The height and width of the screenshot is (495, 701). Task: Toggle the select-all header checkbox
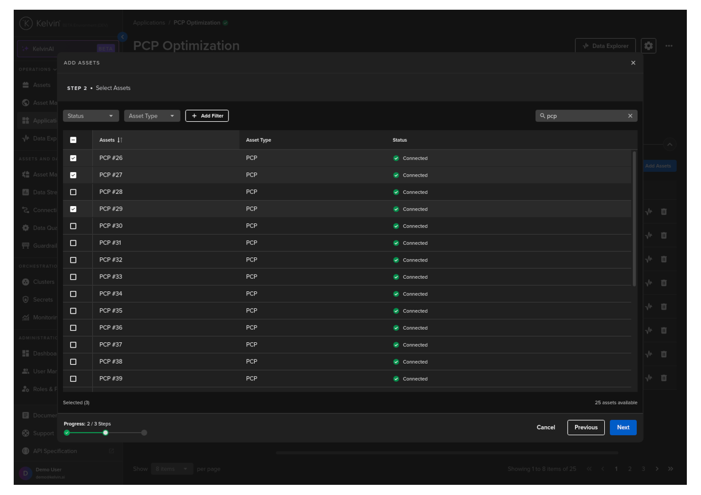click(x=73, y=140)
